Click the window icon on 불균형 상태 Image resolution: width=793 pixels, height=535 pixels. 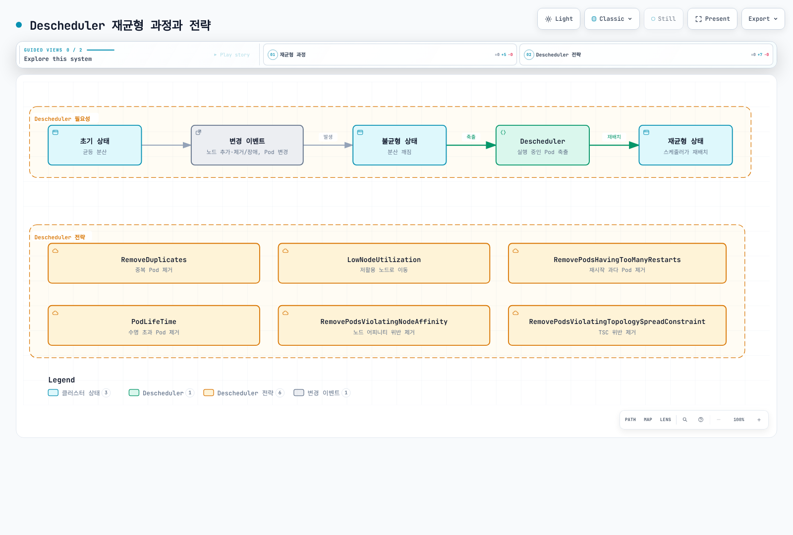pyautogui.click(x=360, y=132)
